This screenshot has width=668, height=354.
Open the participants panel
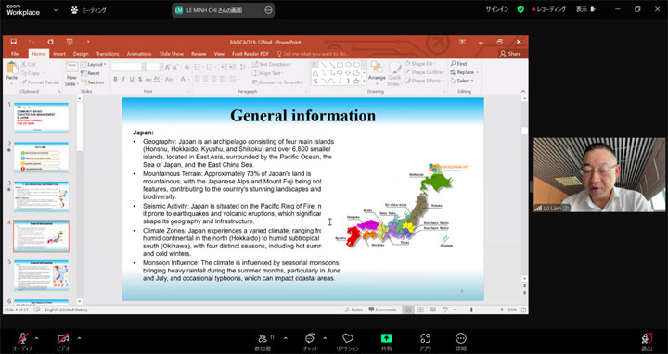(x=263, y=338)
